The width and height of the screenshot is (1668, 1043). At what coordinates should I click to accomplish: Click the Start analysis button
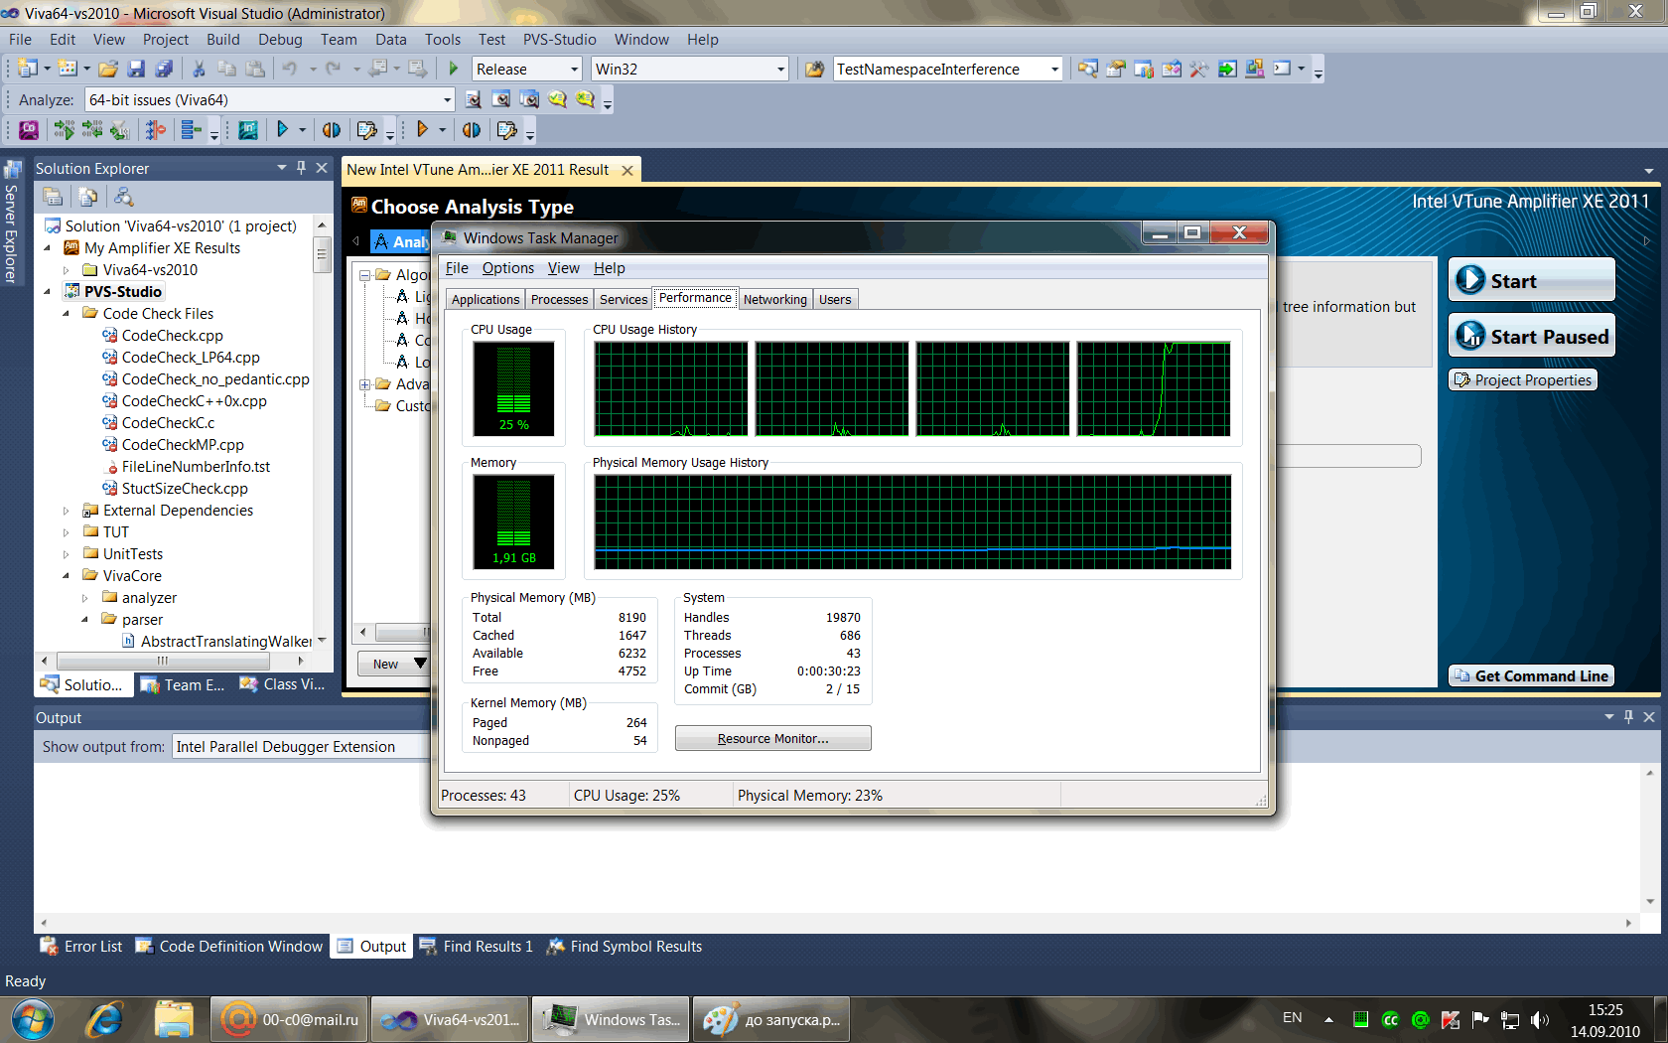pyautogui.click(x=1532, y=280)
